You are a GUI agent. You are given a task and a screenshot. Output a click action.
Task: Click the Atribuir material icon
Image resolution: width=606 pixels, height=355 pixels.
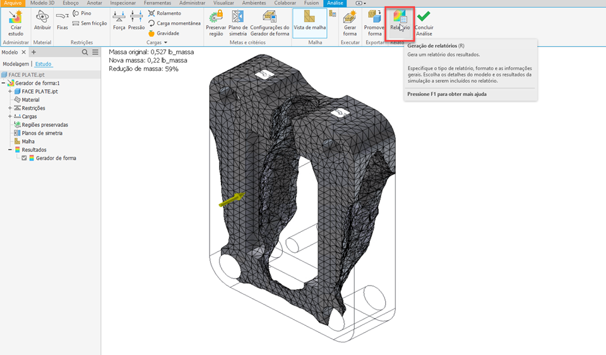pos(42,20)
